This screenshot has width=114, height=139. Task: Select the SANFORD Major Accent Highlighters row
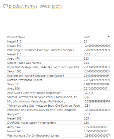click(58, 123)
